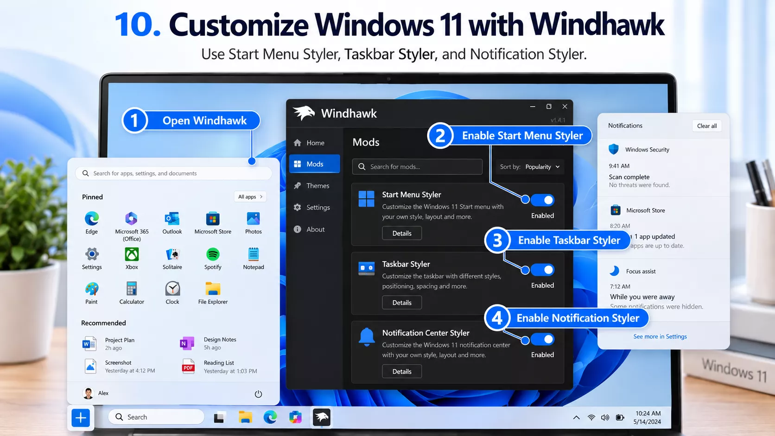Click Clear all in Notifications
This screenshot has height=436, width=775.
pos(707,126)
